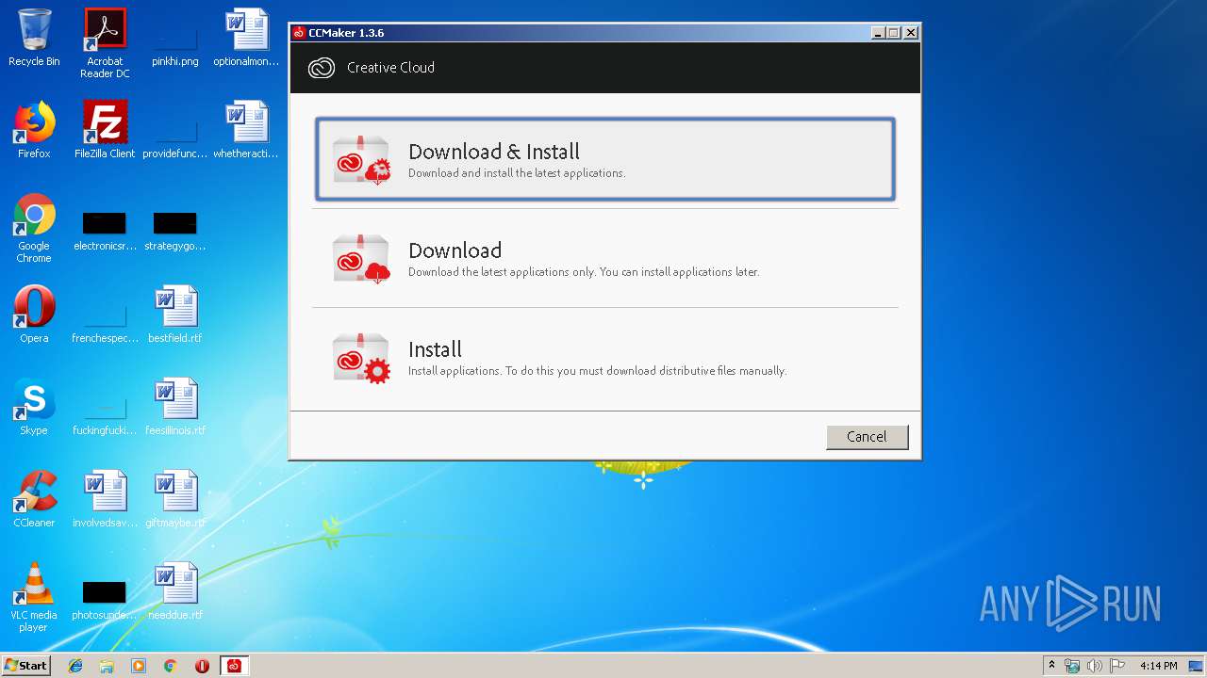Select the feesillinois.rtf document

[x=175, y=407]
